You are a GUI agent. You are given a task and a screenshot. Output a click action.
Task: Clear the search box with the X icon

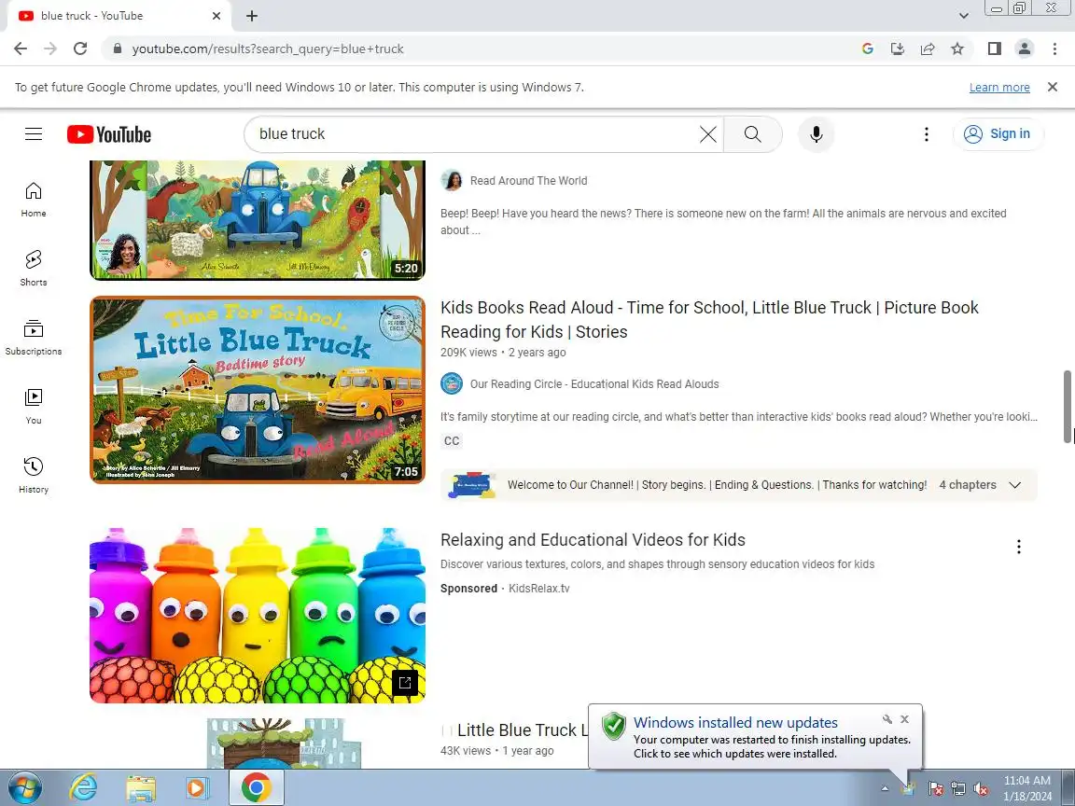tap(707, 134)
